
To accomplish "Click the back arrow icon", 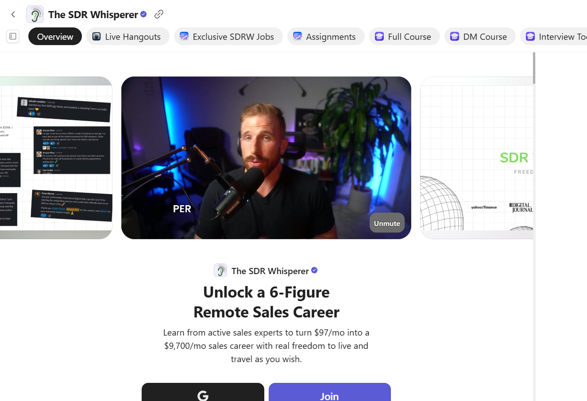I will point(13,15).
